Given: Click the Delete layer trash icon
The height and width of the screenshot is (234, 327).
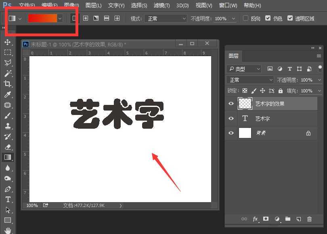Looking at the screenshot, I should pyautogui.click(x=309, y=219).
